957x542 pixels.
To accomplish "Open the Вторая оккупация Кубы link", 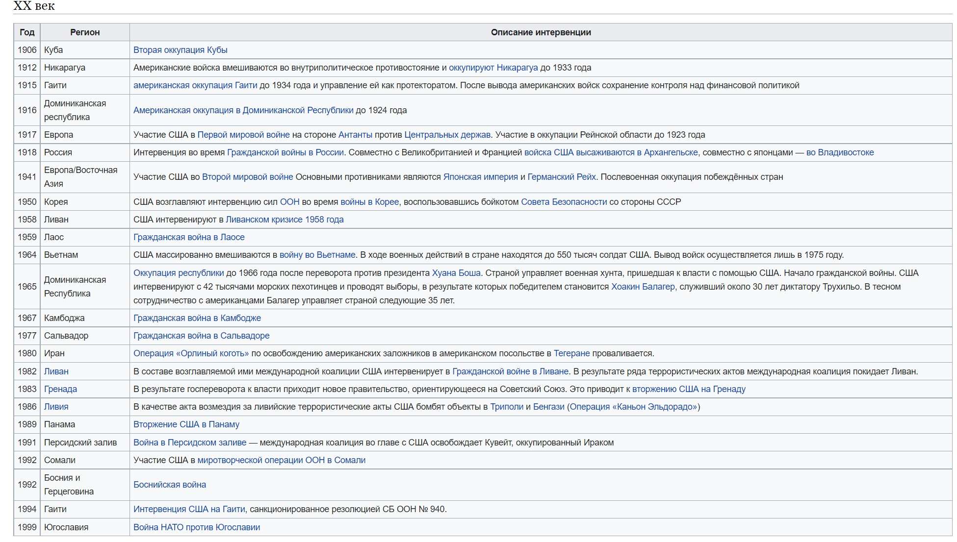I will pyautogui.click(x=180, y=50).
